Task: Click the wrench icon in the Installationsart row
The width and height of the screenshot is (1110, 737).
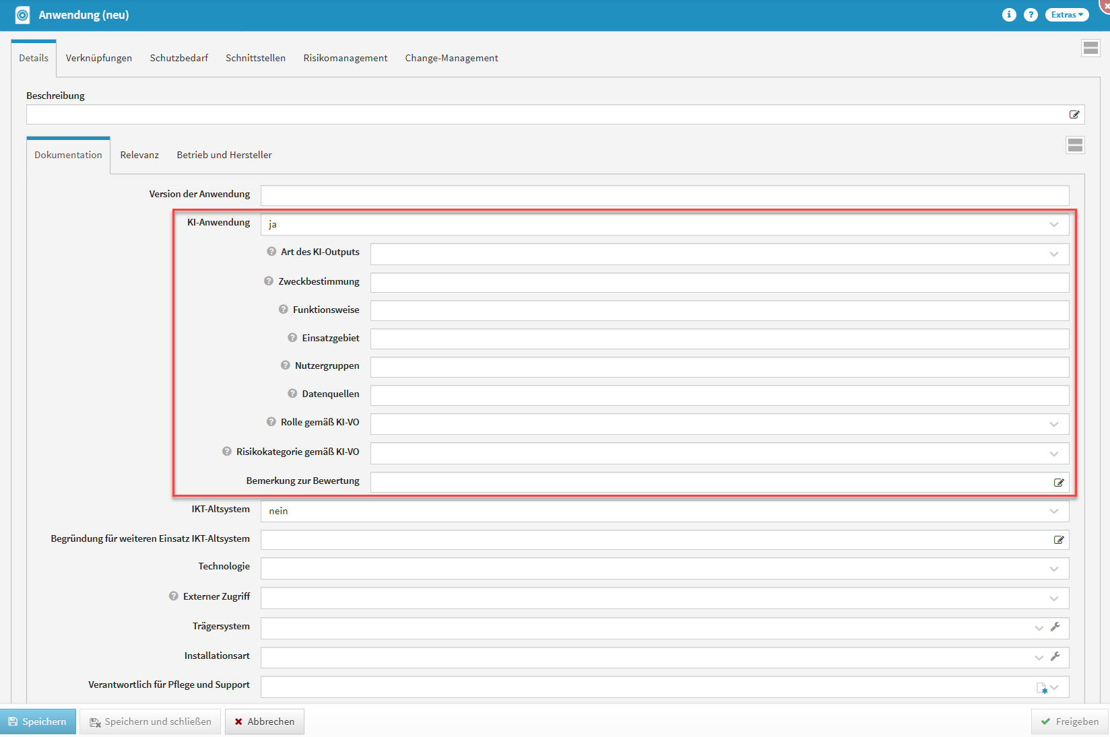Action: 1055,657
